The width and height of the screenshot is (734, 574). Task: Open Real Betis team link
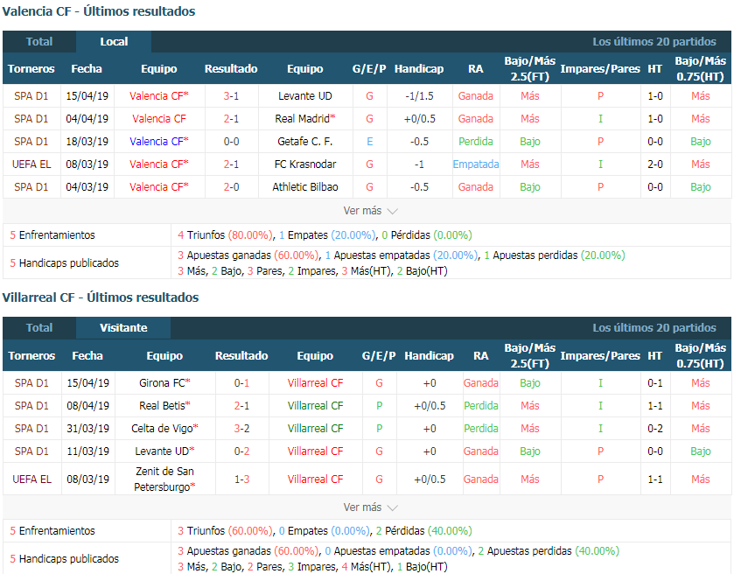[164, 405]
